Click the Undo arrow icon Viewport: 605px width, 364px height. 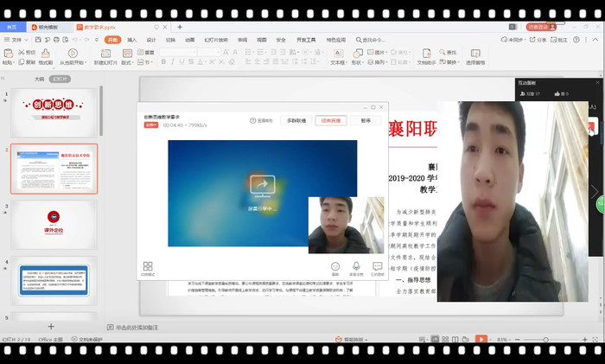click(75, 40)
